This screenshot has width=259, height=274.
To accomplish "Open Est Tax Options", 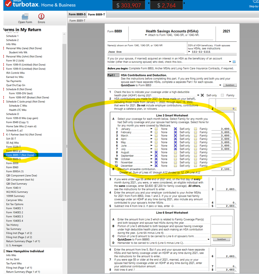I will 15,204.
